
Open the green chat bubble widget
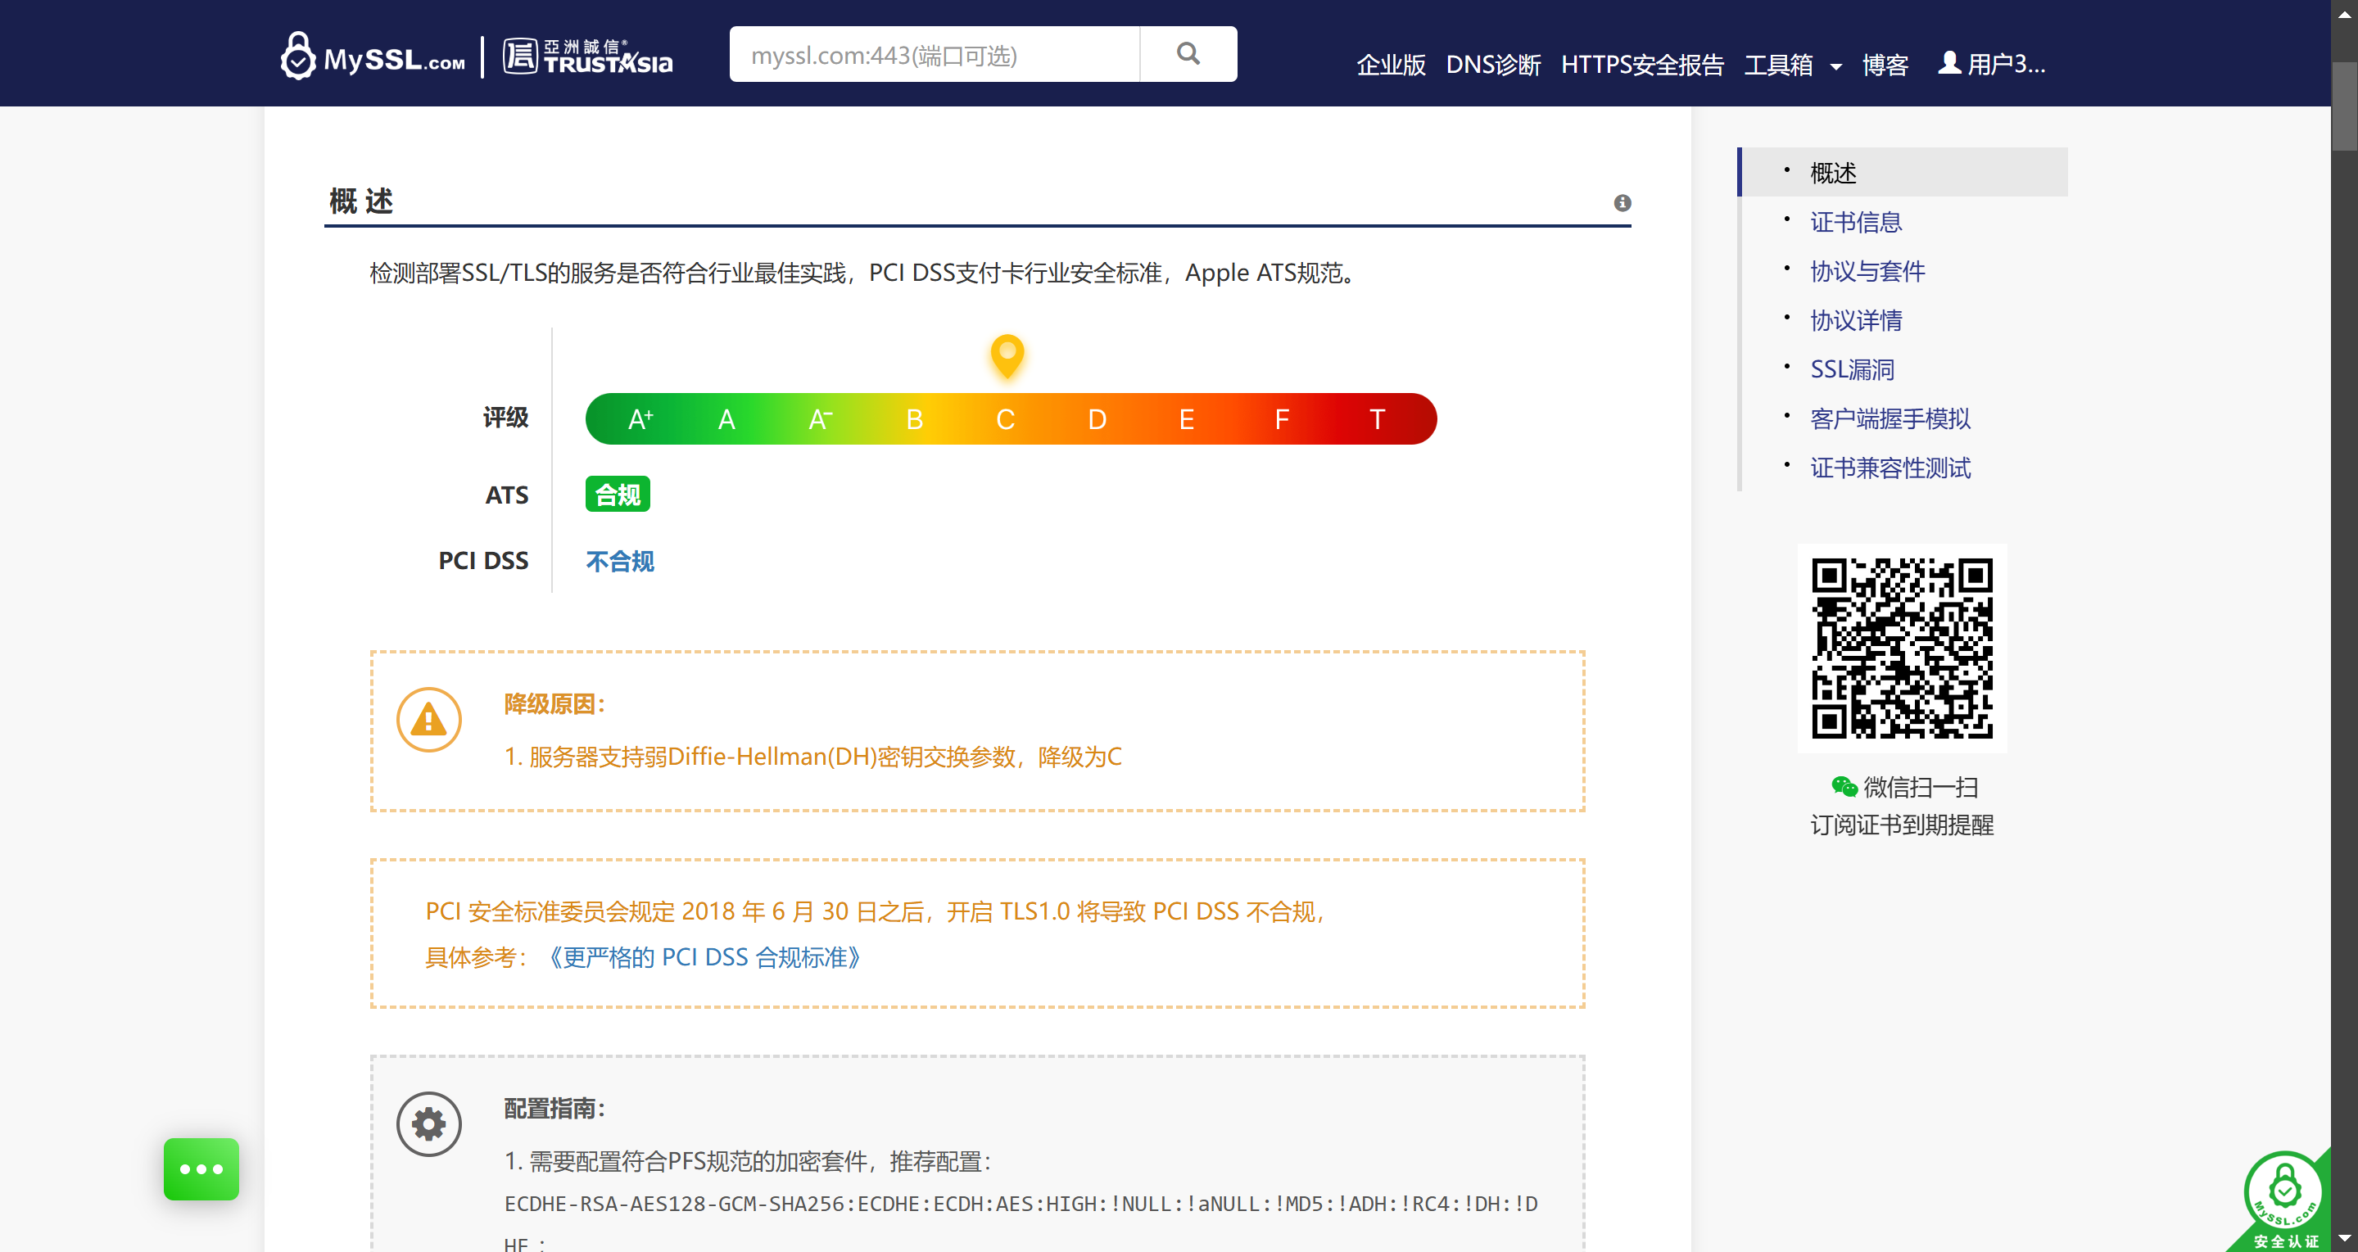point(201,1168)
